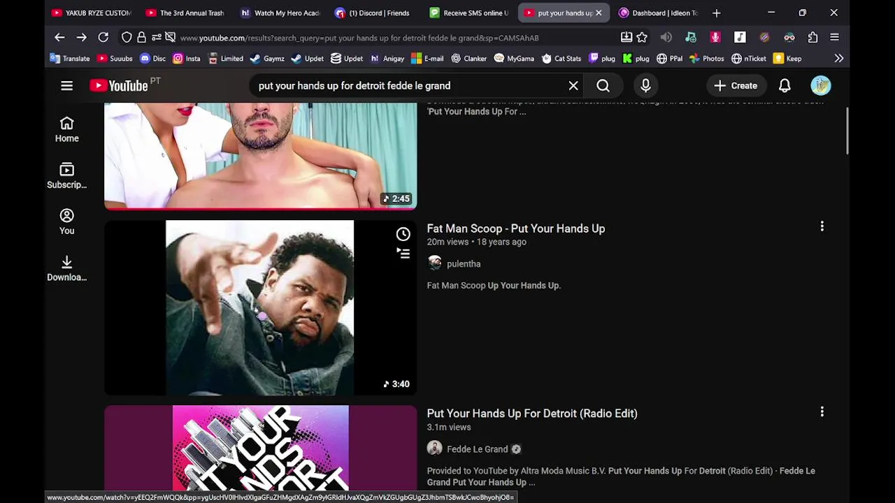This screenshot has width=895, height=503.
Task: Show more bookmarks chevron
Action: tap(838, 59)
